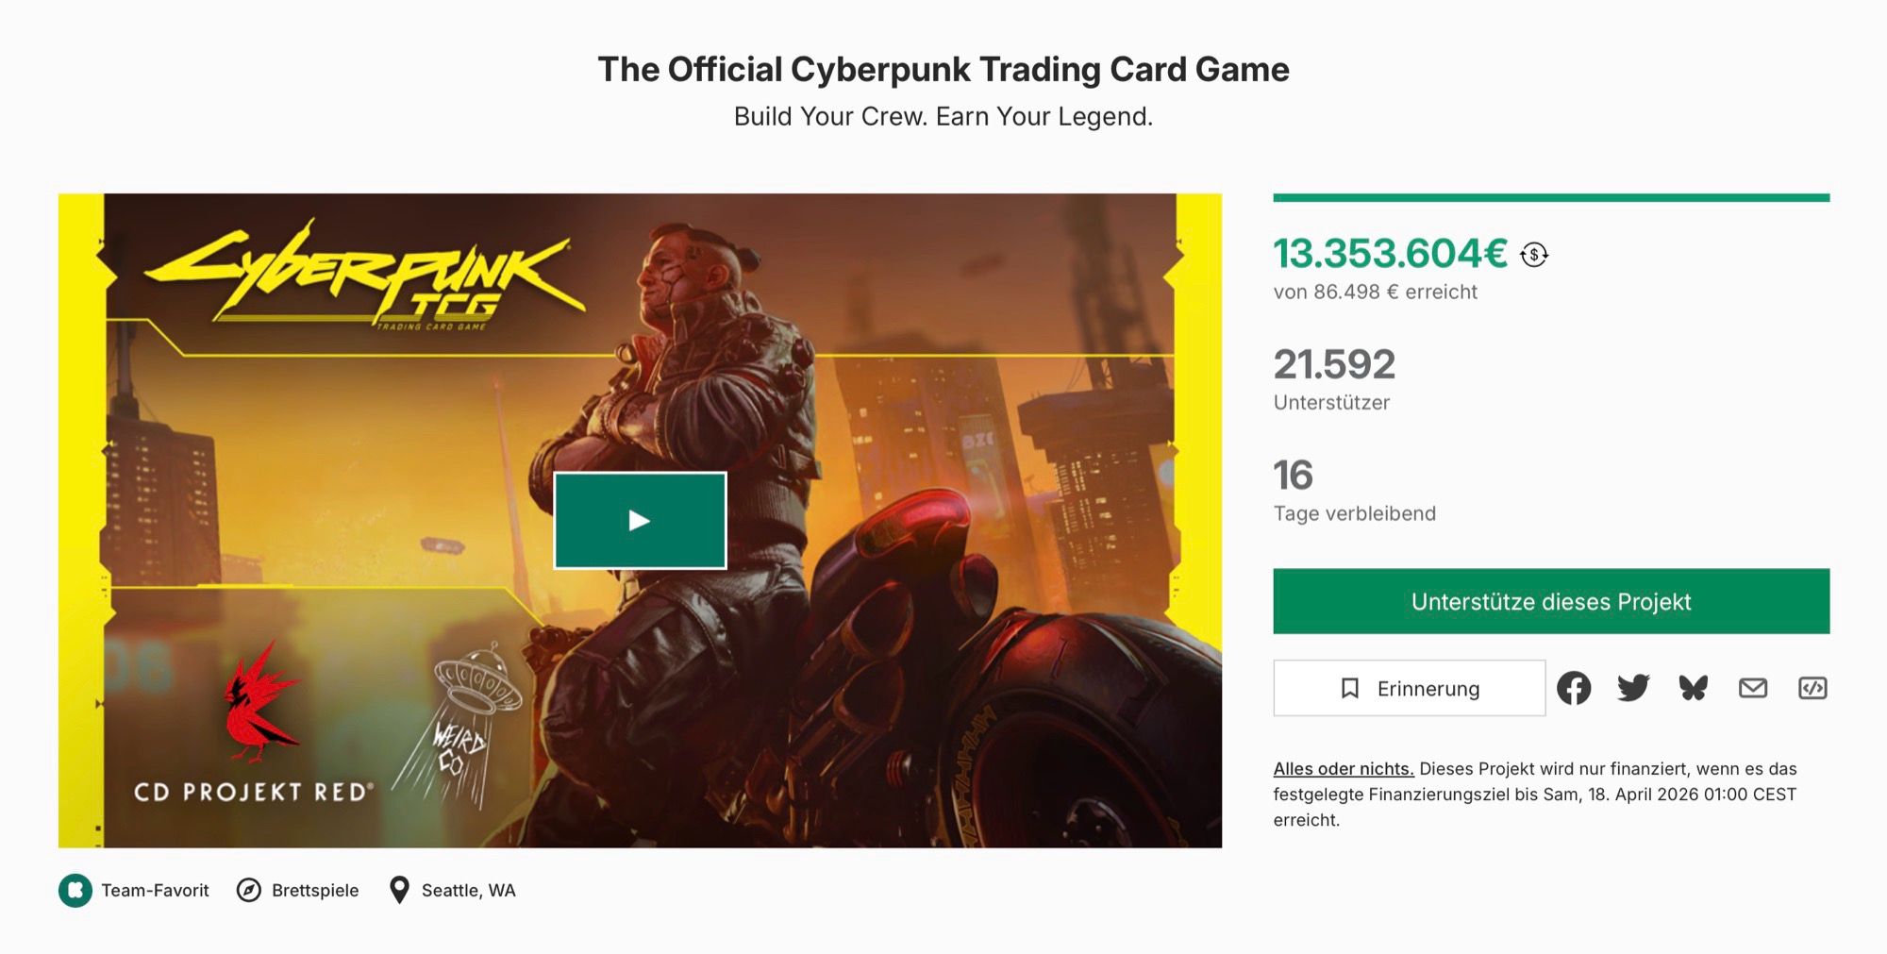This screenshot has width=1887, height=954.
Task: Click the Team-Favorit label
Action: (155, 890)
